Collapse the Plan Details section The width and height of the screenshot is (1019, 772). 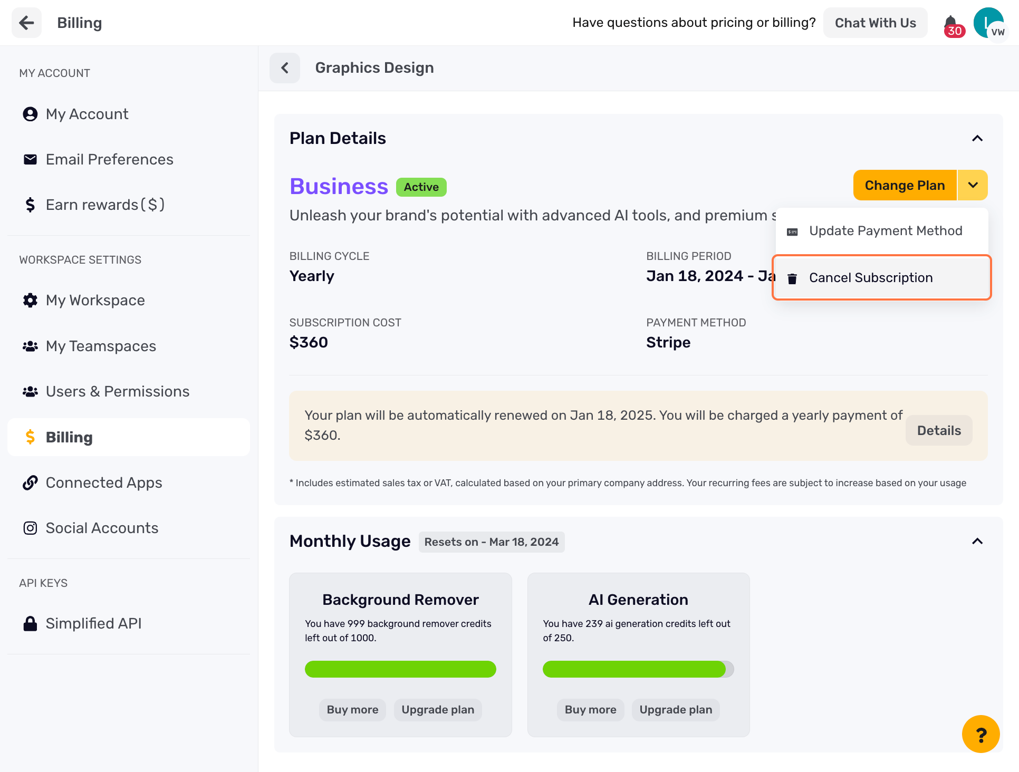click(977, 138)
